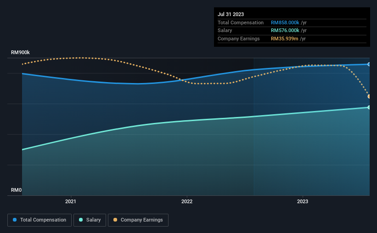This screenshot has width=377, height=233.
Task: Click the Company Earnings tooltip row label
Action: coord(238,39)
